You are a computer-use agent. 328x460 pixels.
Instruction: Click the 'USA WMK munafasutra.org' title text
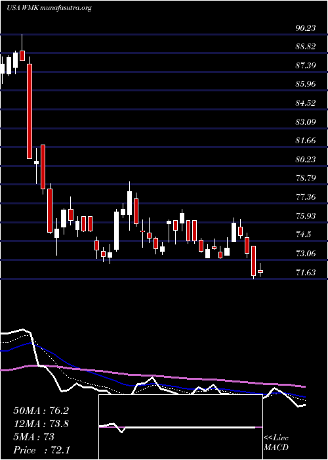pos(49,8)
